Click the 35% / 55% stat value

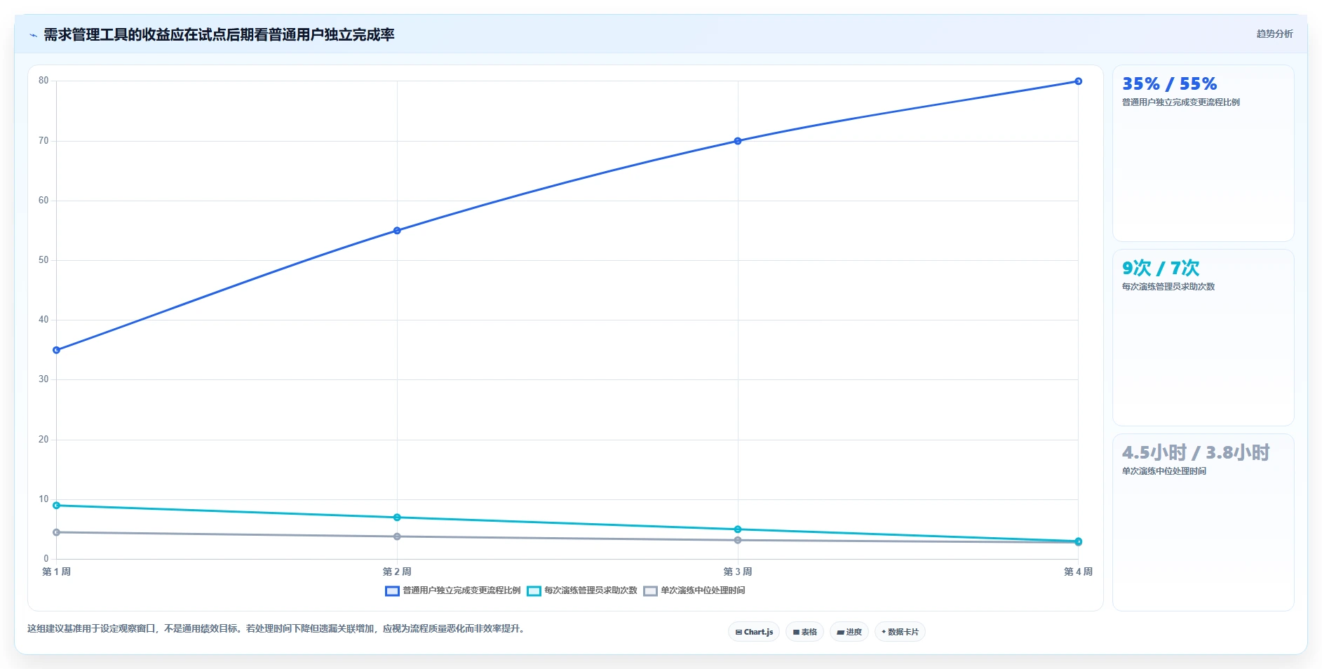(1169, 84)
